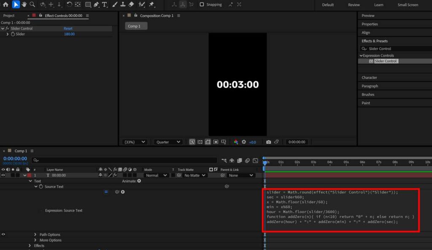Select the Puppet Pin tool
This screenshot has width=432, height=250.
tap(151, 4)
